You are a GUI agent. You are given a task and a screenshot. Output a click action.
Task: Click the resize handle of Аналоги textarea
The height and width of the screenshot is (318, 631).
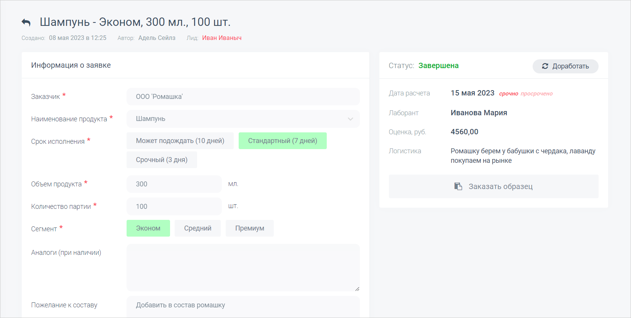click(357, 289)
